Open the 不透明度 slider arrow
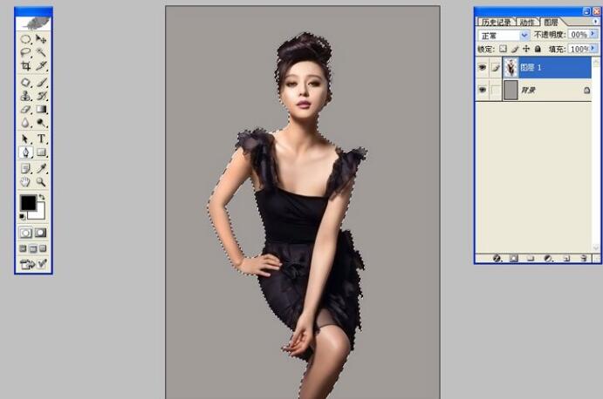Image resolution: width=603 pixels, height=399 pixels. 593,35
